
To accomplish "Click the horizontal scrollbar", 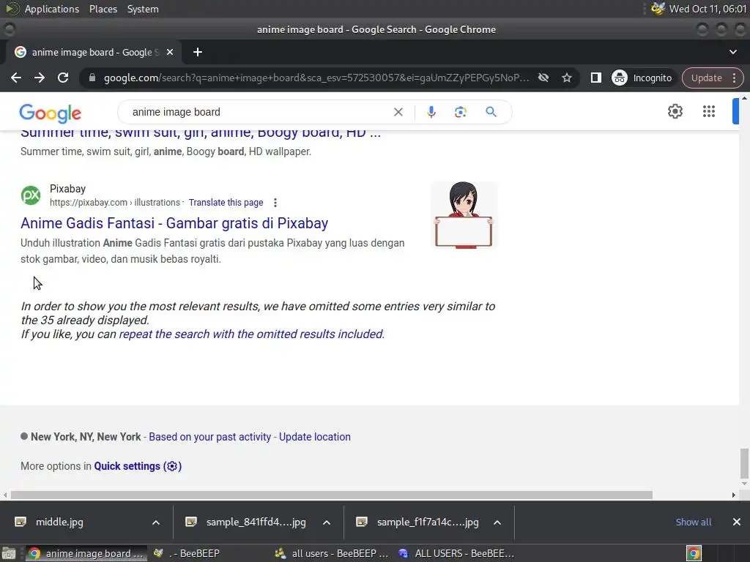I will 332,495.
